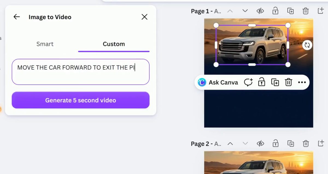Move Page 2 up with arrow
Screen dimensions: 328x174
pyautogui.click(x=230, y=144)
